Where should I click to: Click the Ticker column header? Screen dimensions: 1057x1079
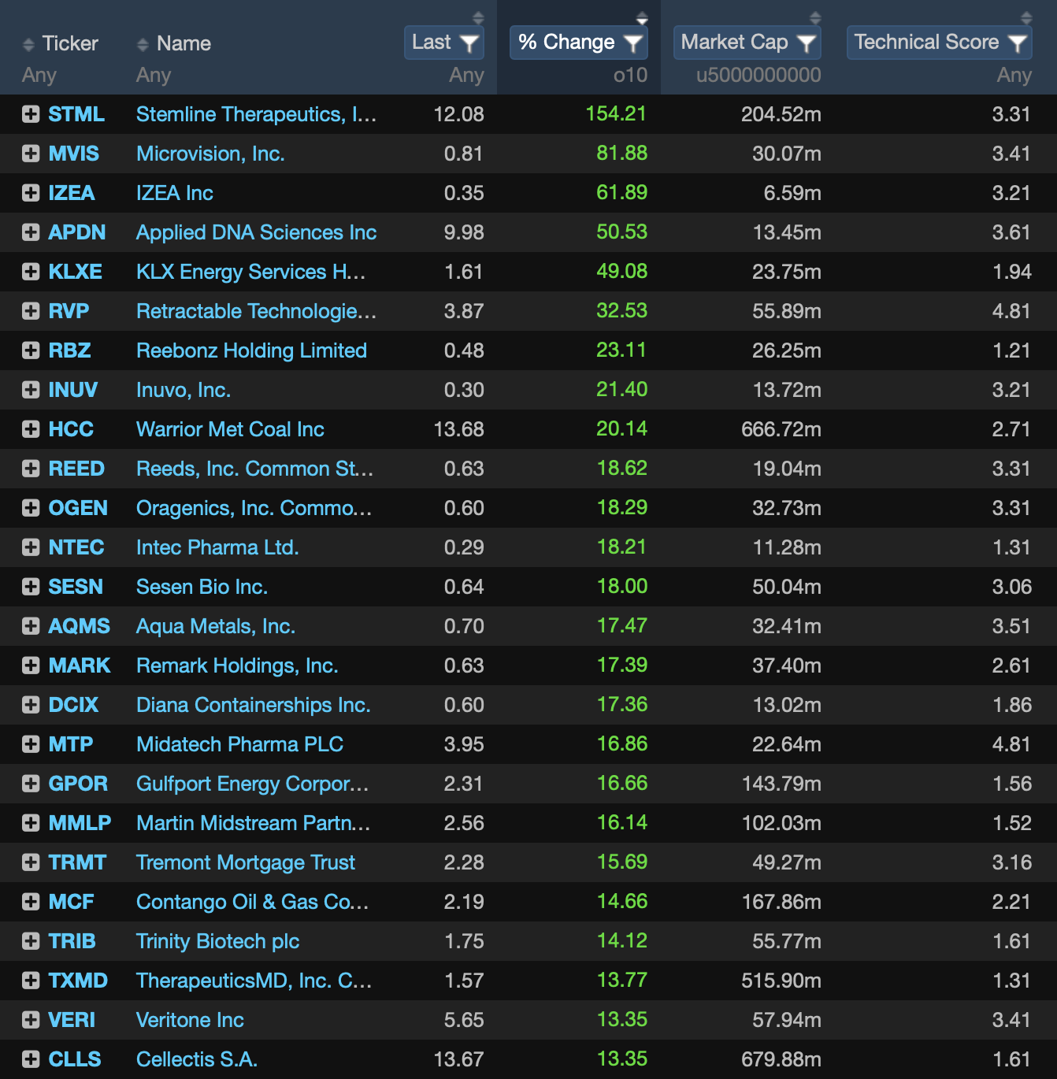point(70,43)
